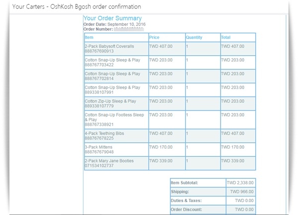Screen dimensions: 298x215
Task: Click the 'Order Number:' label
Action: 98,29
